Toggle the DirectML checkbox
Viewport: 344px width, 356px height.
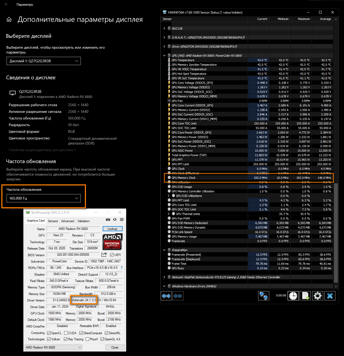click(x=106, y=333)
